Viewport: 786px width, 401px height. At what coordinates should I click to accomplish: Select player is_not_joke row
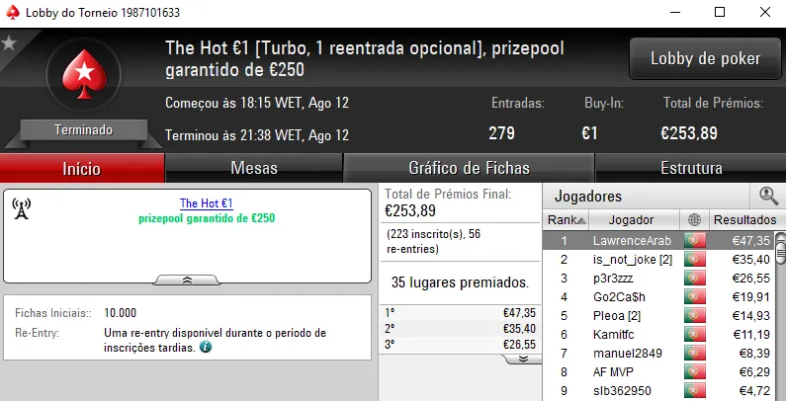click(633, 259)
